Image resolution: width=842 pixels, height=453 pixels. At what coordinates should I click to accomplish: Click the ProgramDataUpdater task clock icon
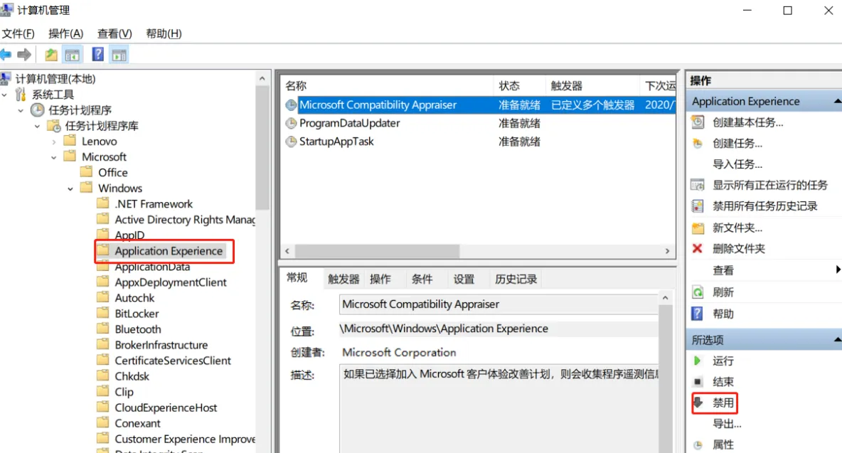[291, 124]
